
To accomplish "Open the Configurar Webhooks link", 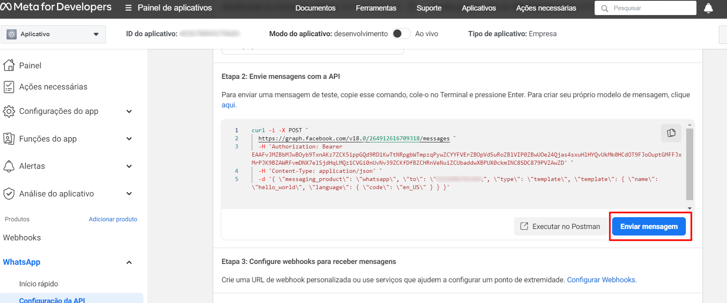I will [x=601, y=280].
